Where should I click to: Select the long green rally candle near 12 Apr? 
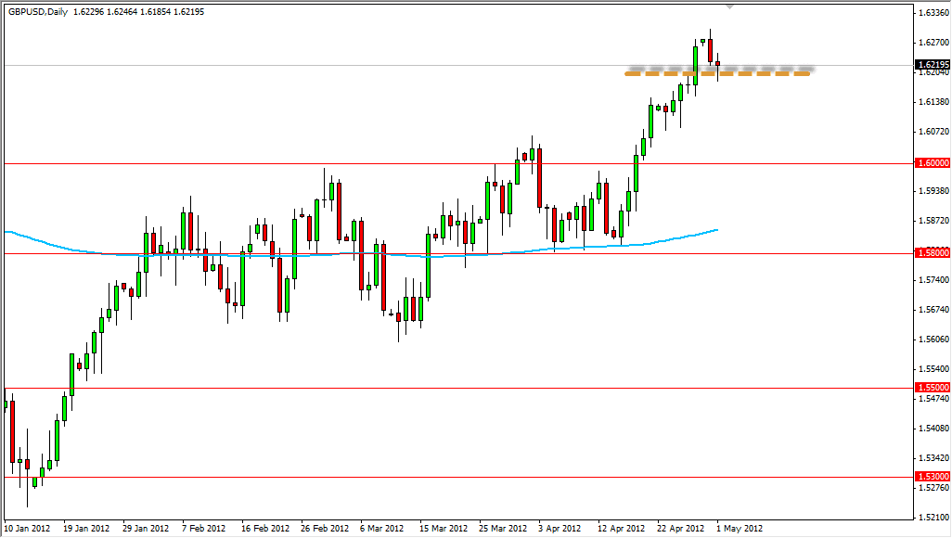point(636,173)
